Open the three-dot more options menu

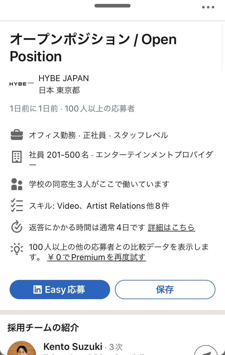(x=208, y=7)
